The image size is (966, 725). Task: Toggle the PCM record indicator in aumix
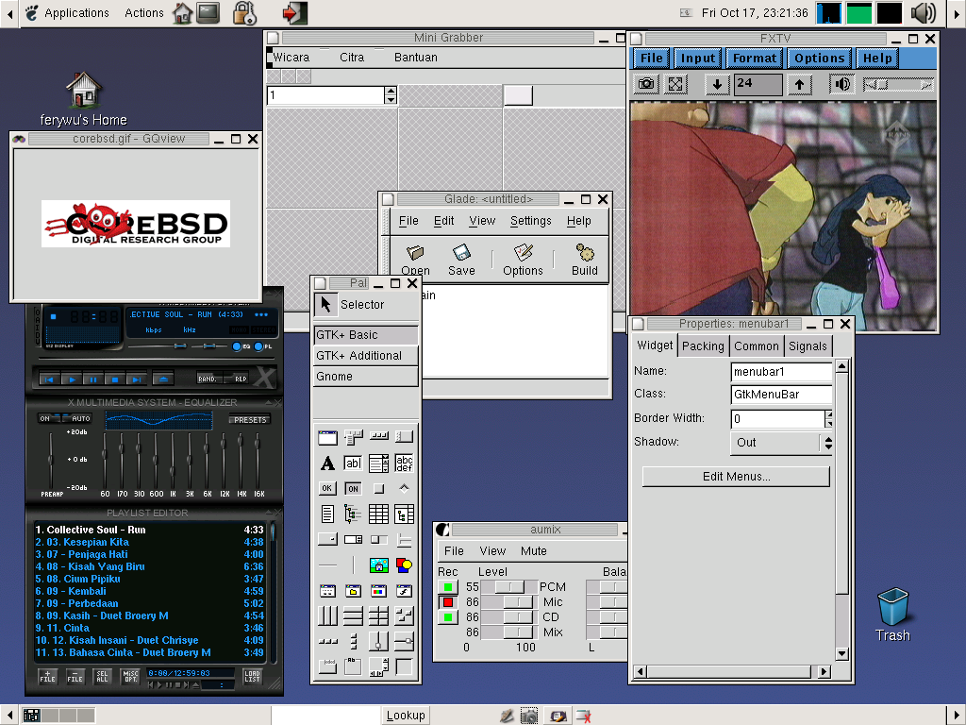click(448, 587)
